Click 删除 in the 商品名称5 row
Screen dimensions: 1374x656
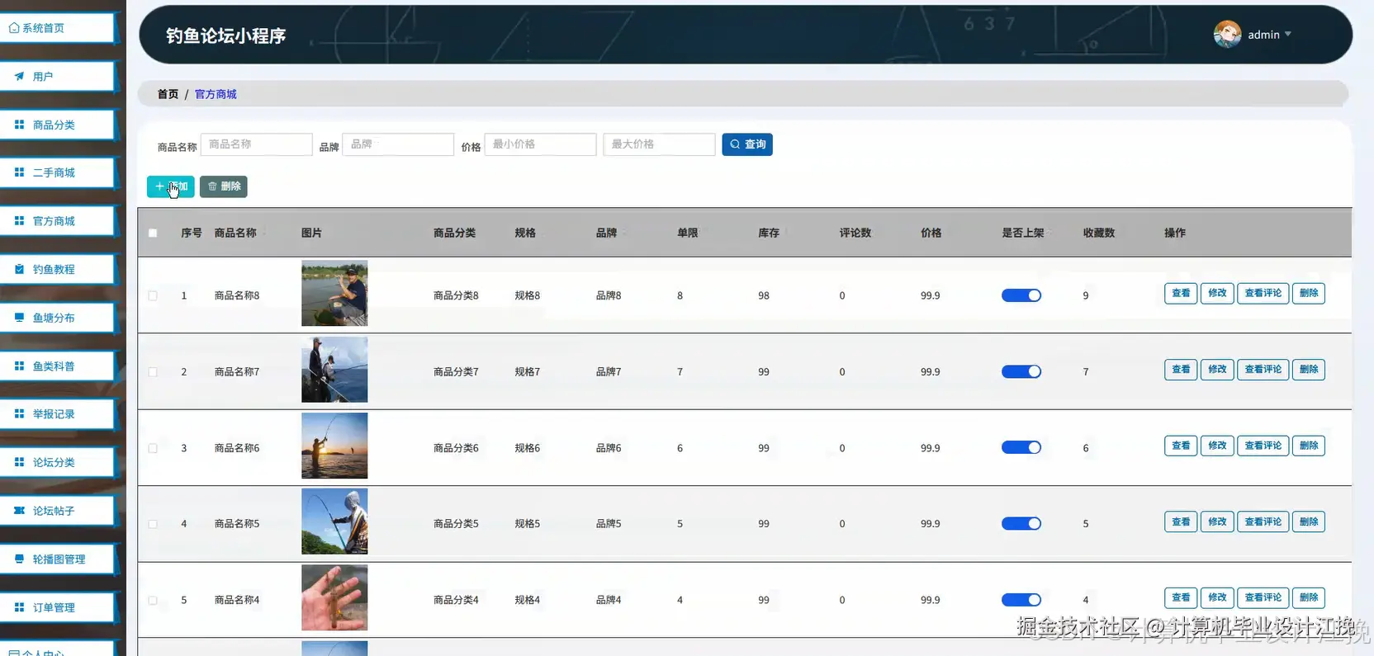tap(1309, 521)
